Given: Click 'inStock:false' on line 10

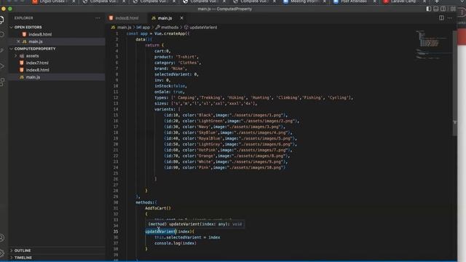Looking at the screenshot, I should point(170,86).
